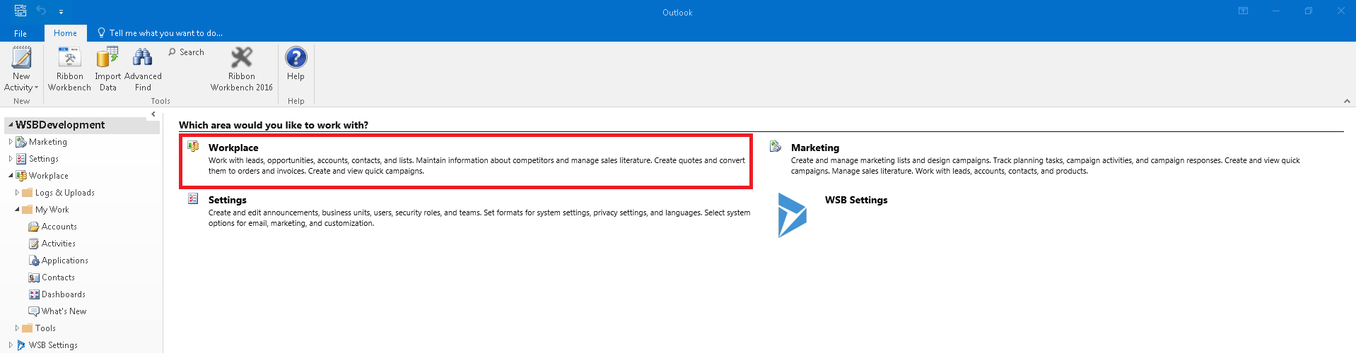Select Dashboards in the navigation tree
This screenshot has height=353, width=1356.
pos(63,294)
